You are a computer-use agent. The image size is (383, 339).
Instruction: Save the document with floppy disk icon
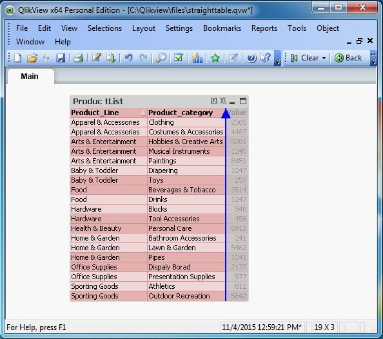click(61, 58)
